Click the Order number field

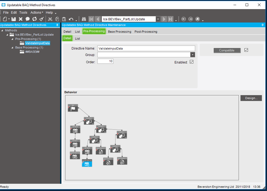105,61
